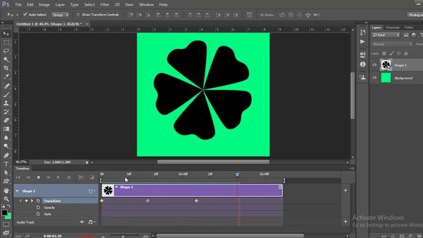Add media to the Shape 1 track

point(346,190)
